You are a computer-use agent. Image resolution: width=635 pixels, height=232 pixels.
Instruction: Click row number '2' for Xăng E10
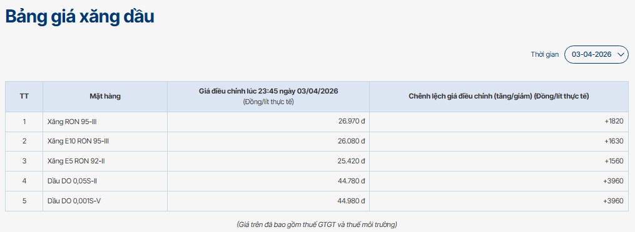24,141
